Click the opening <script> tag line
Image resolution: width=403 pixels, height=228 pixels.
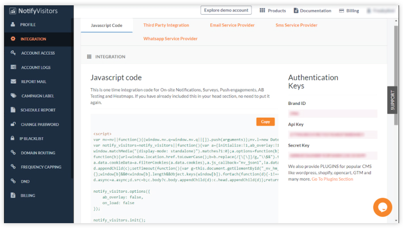click(x=102, y=134)
